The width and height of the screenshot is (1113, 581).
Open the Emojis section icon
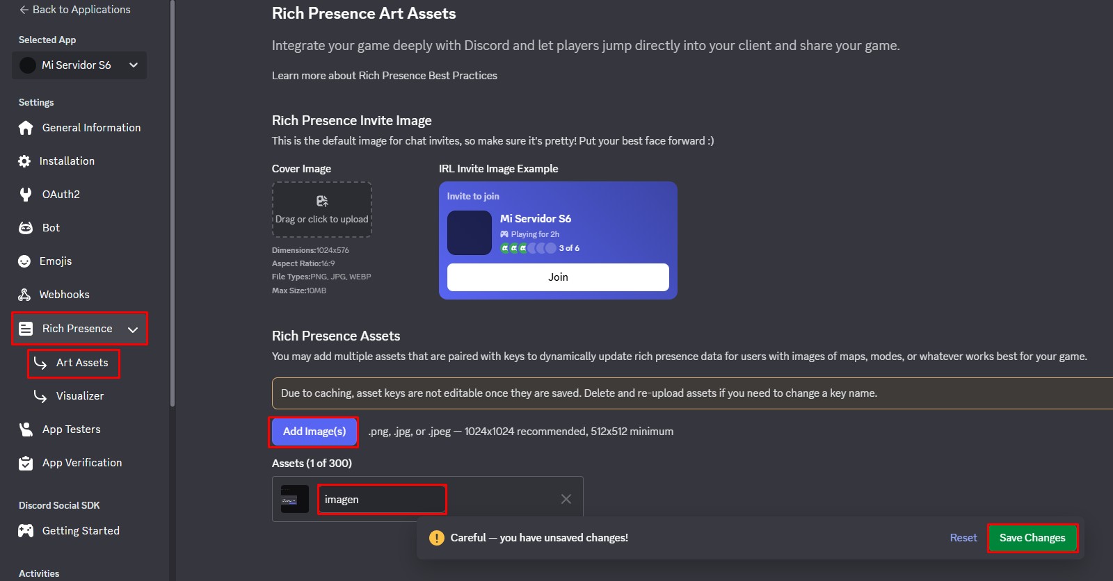tap(24, 261)
